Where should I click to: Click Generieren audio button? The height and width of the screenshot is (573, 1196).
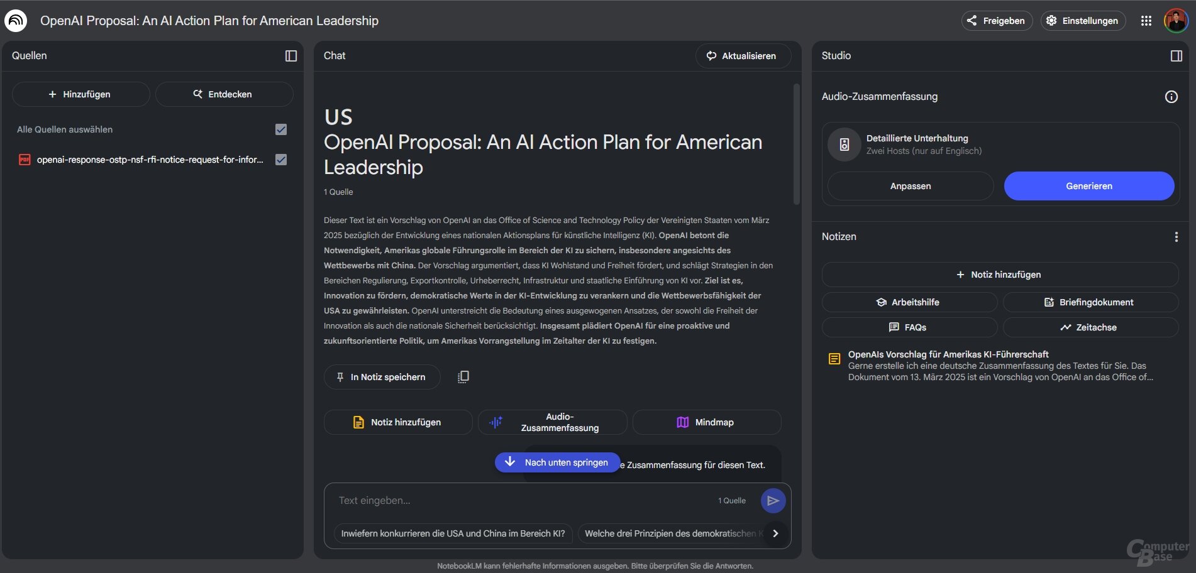(x=1088, y=186)
